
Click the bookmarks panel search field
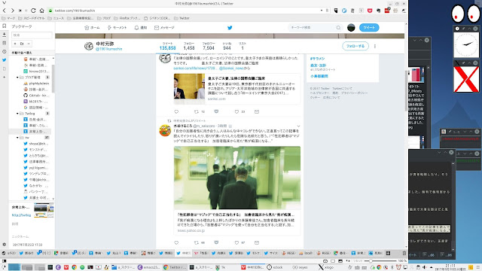click(32, 35)
